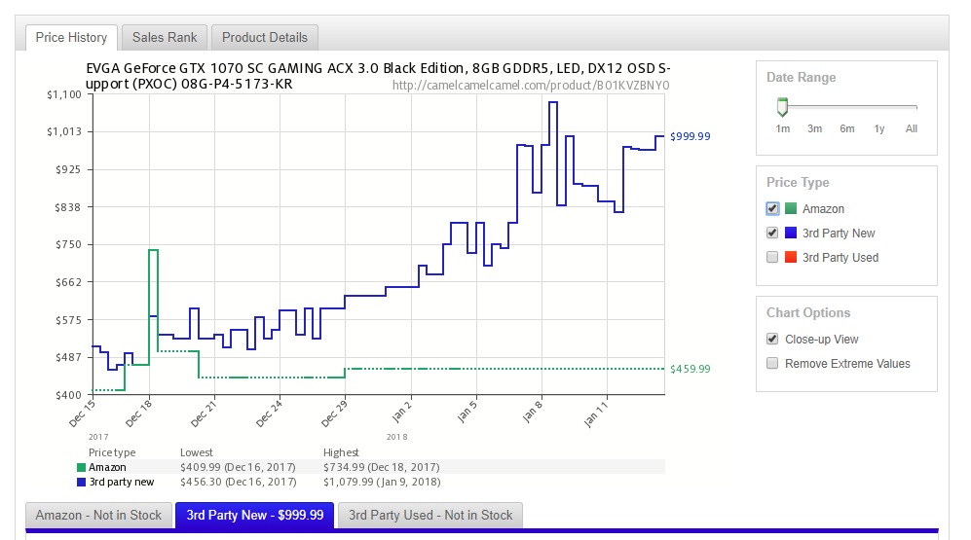Open the Sales Rank tab
The height and width of the screenshot is (540, 971).
coord(164,38)
